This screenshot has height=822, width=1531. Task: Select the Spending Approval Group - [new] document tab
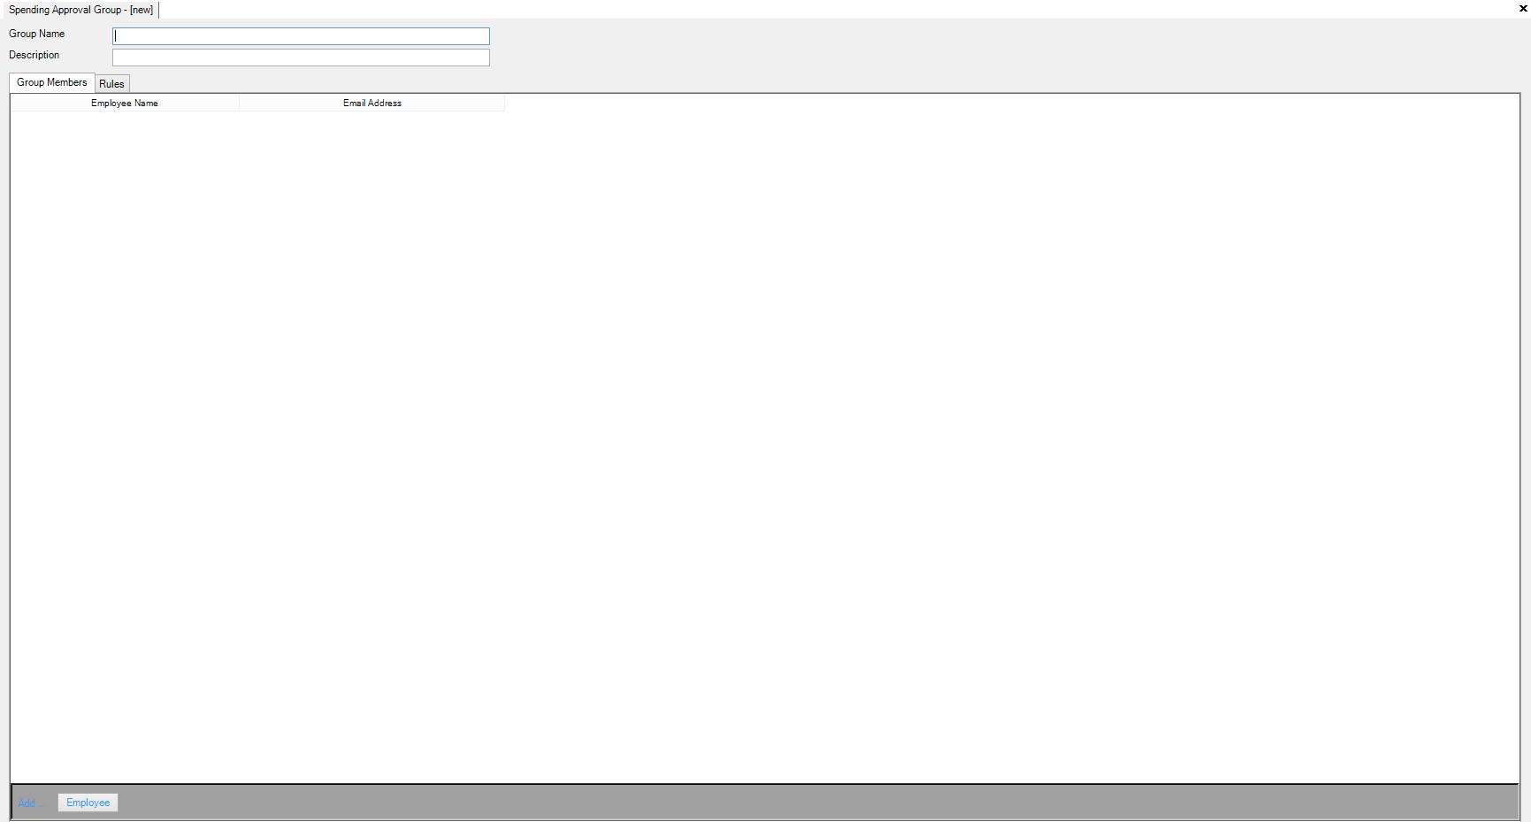point(80,10)
